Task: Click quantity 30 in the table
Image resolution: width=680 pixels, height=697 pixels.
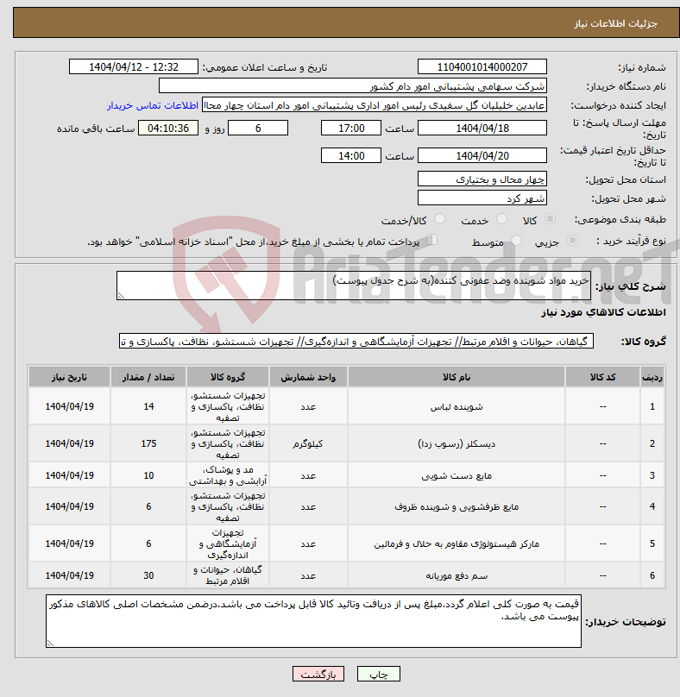Action: (148, 575)
